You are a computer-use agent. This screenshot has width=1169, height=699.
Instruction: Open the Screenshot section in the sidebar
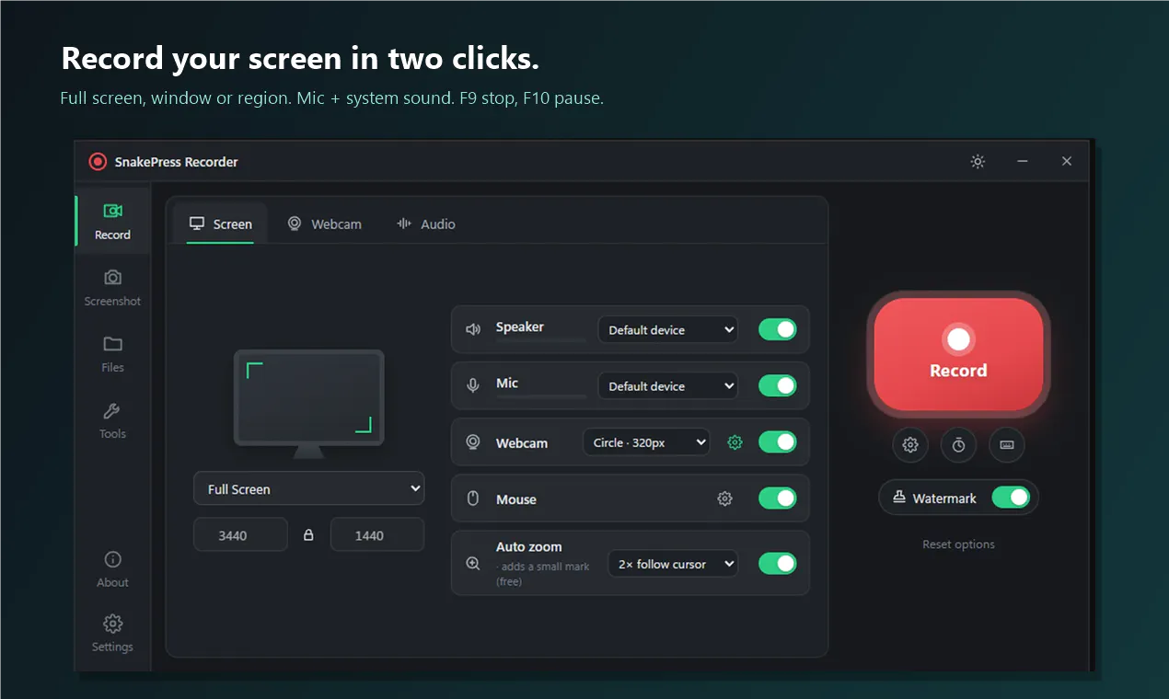pos(112,287)
